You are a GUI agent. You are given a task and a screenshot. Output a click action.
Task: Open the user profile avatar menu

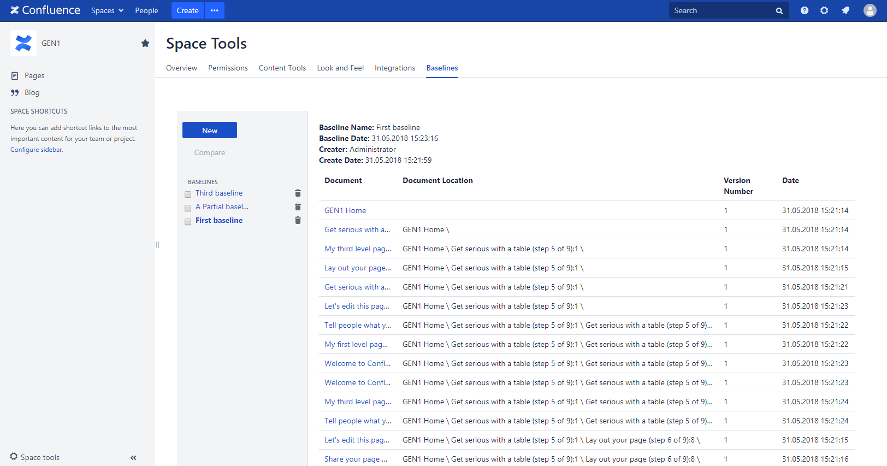click(x=870, y=10)
